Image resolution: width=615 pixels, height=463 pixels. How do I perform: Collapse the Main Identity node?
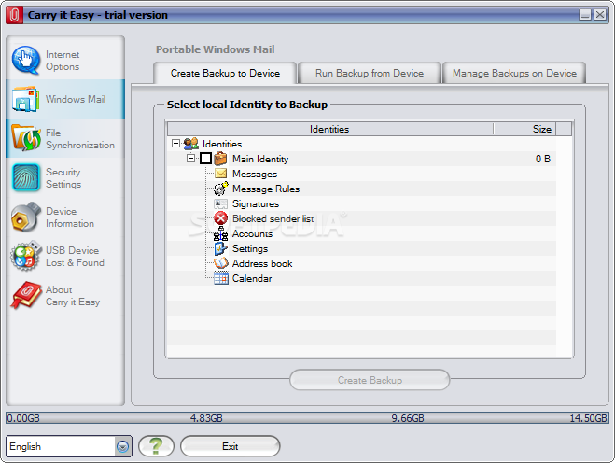point(190,158)
